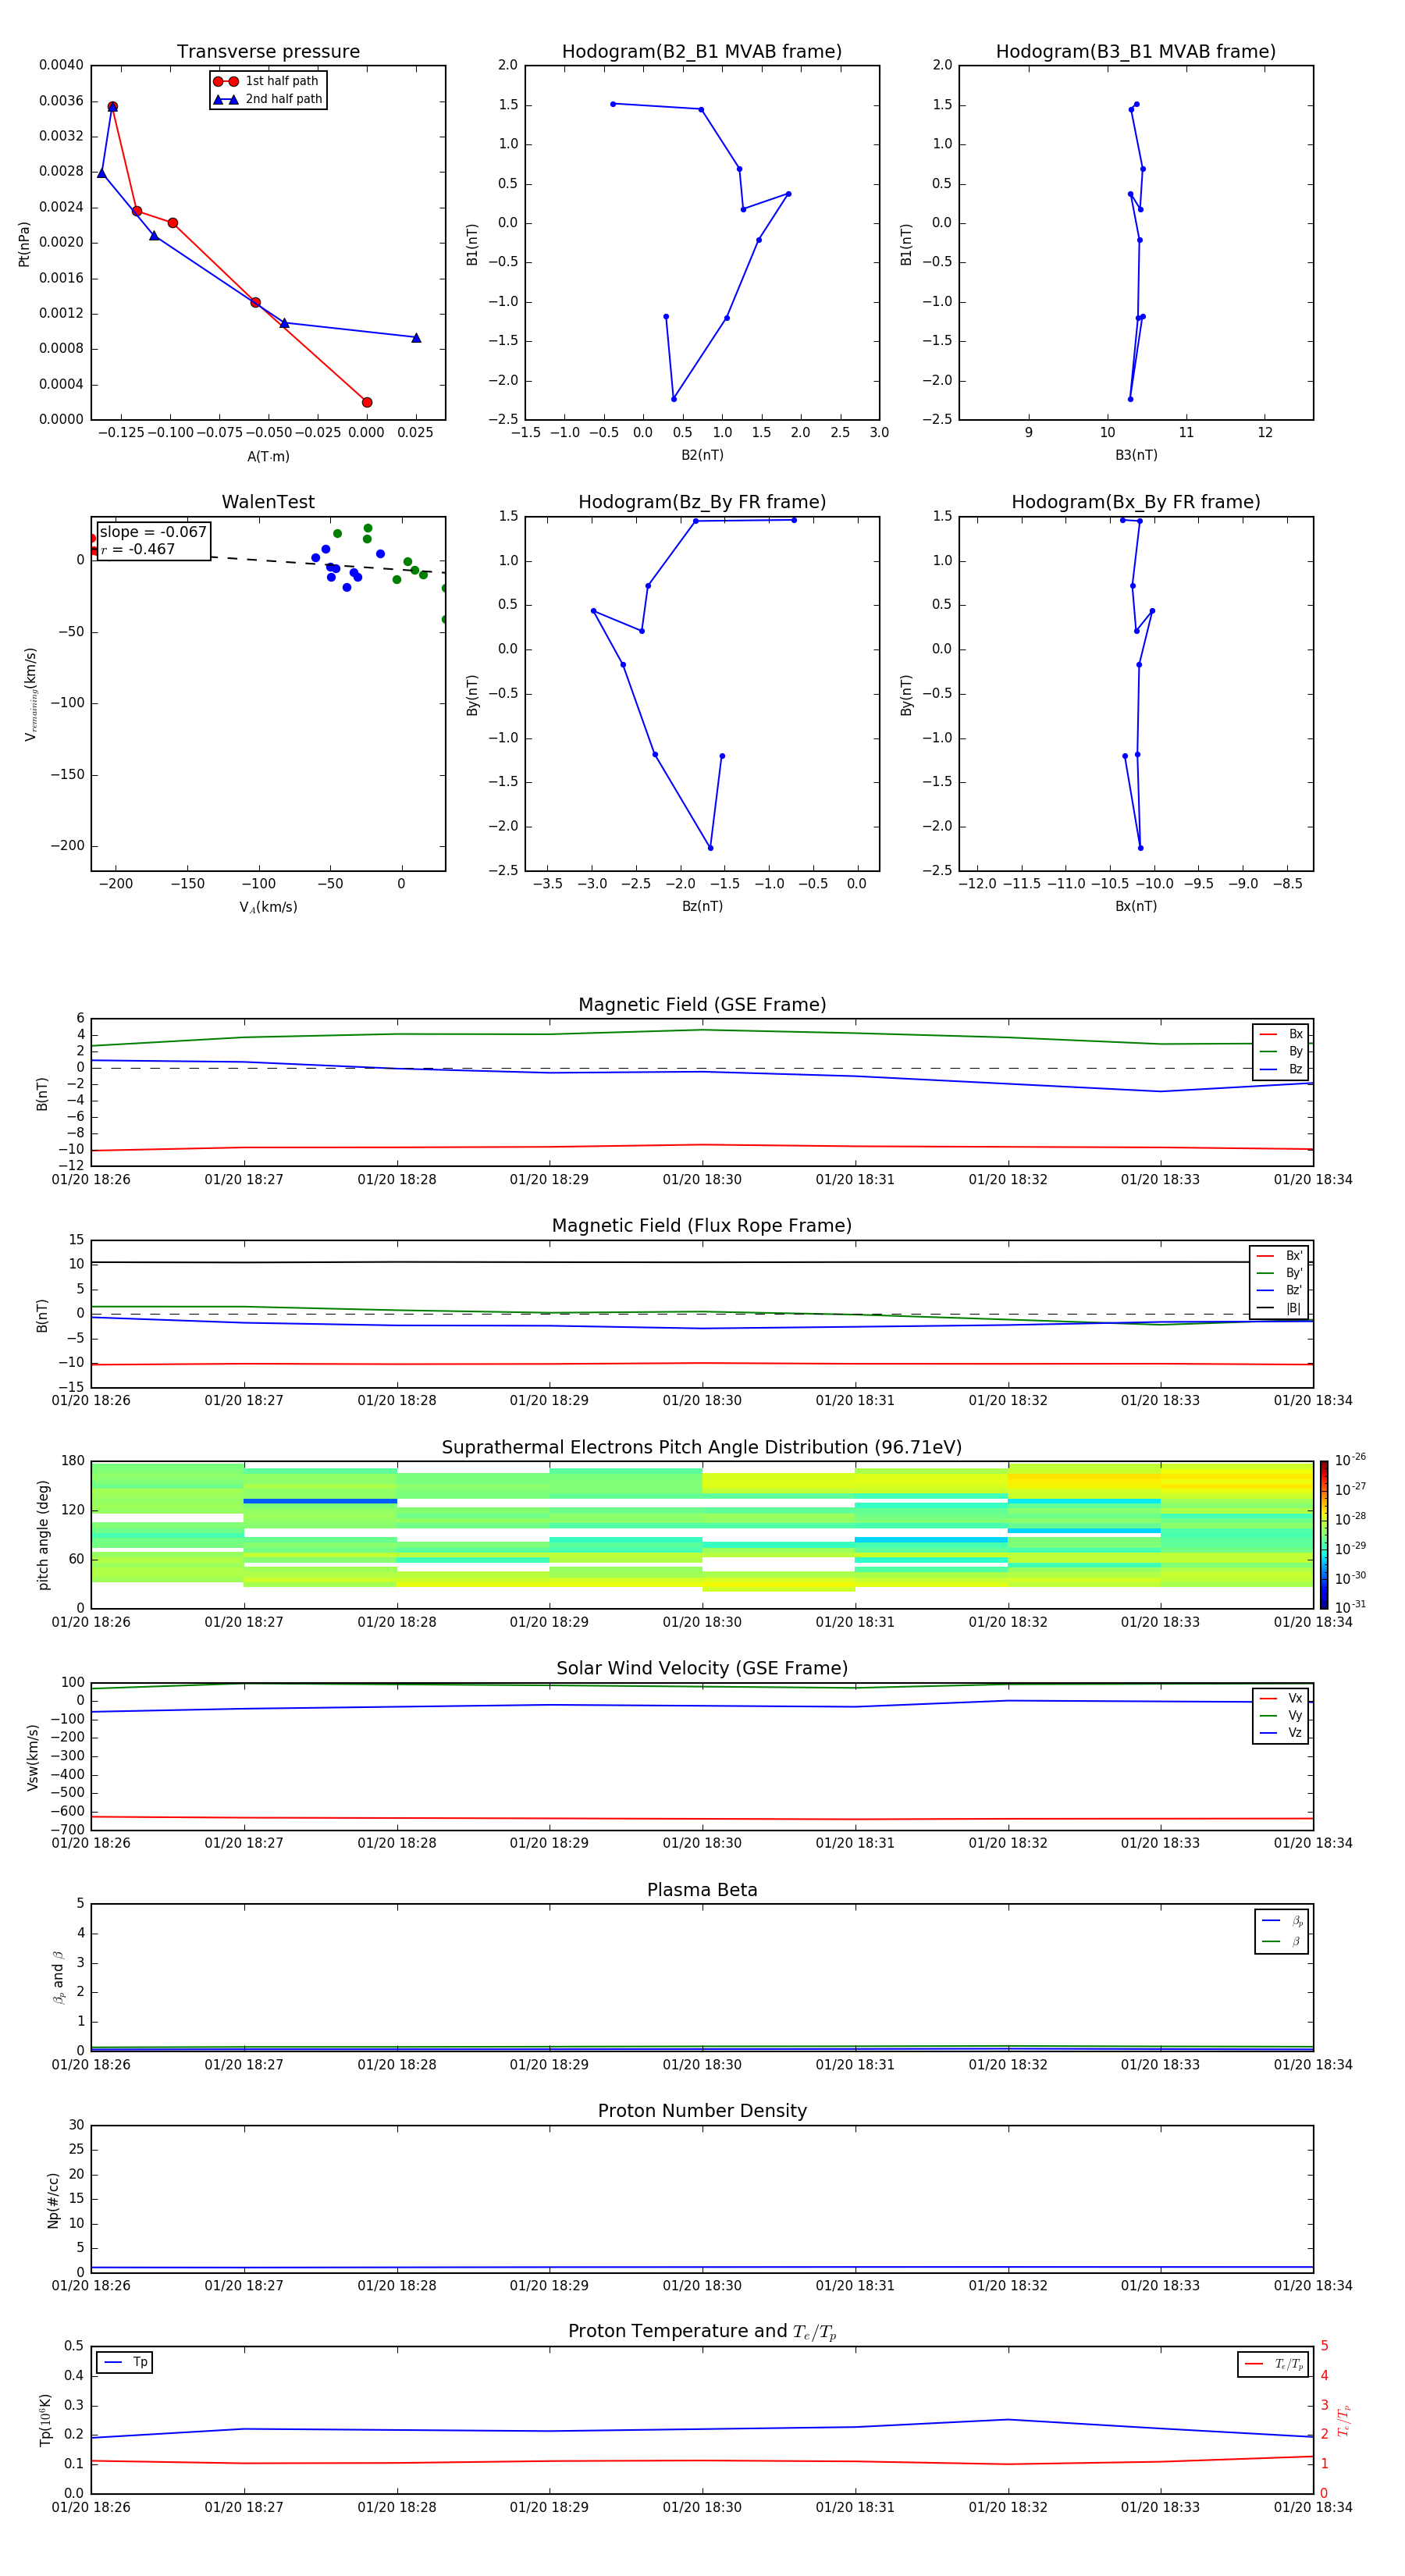Click the 'B2(nT)' axis label
This screenshot has width=1405, height=2576.
702,456
